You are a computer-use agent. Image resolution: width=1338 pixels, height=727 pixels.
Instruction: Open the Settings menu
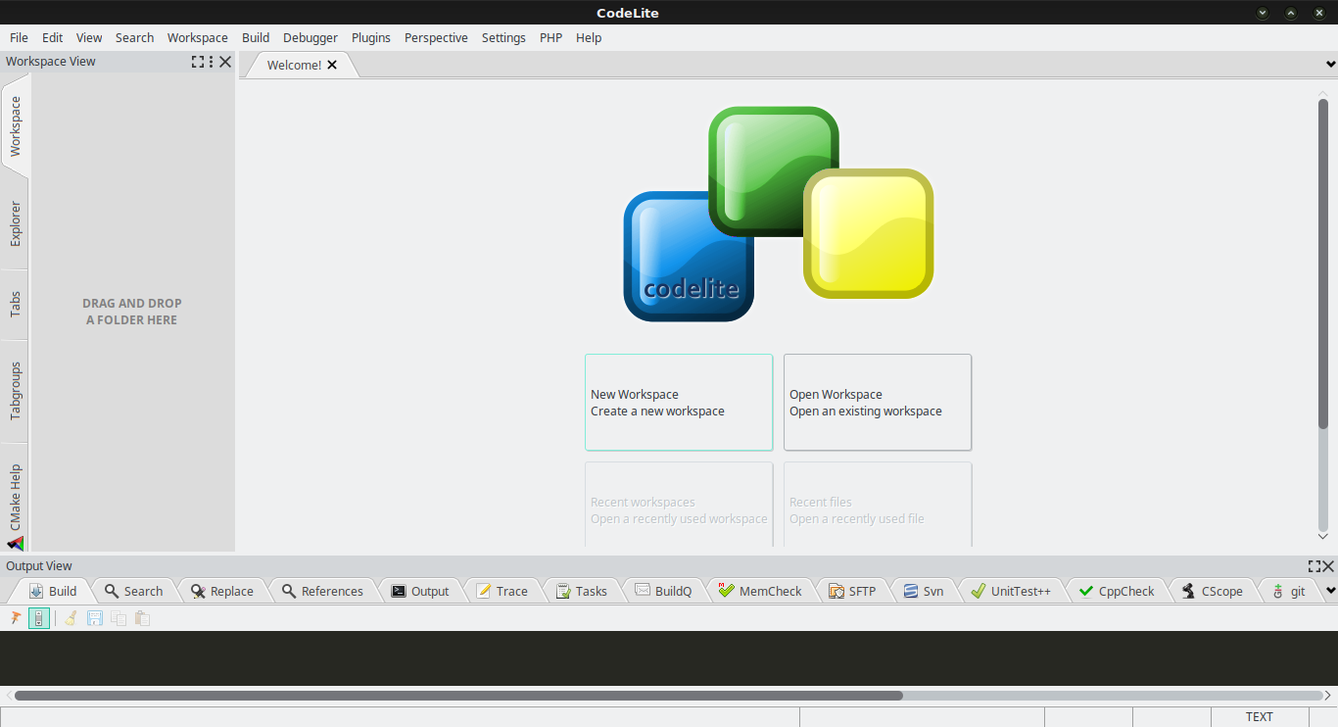pyautogui.click(x=503, y=37)
